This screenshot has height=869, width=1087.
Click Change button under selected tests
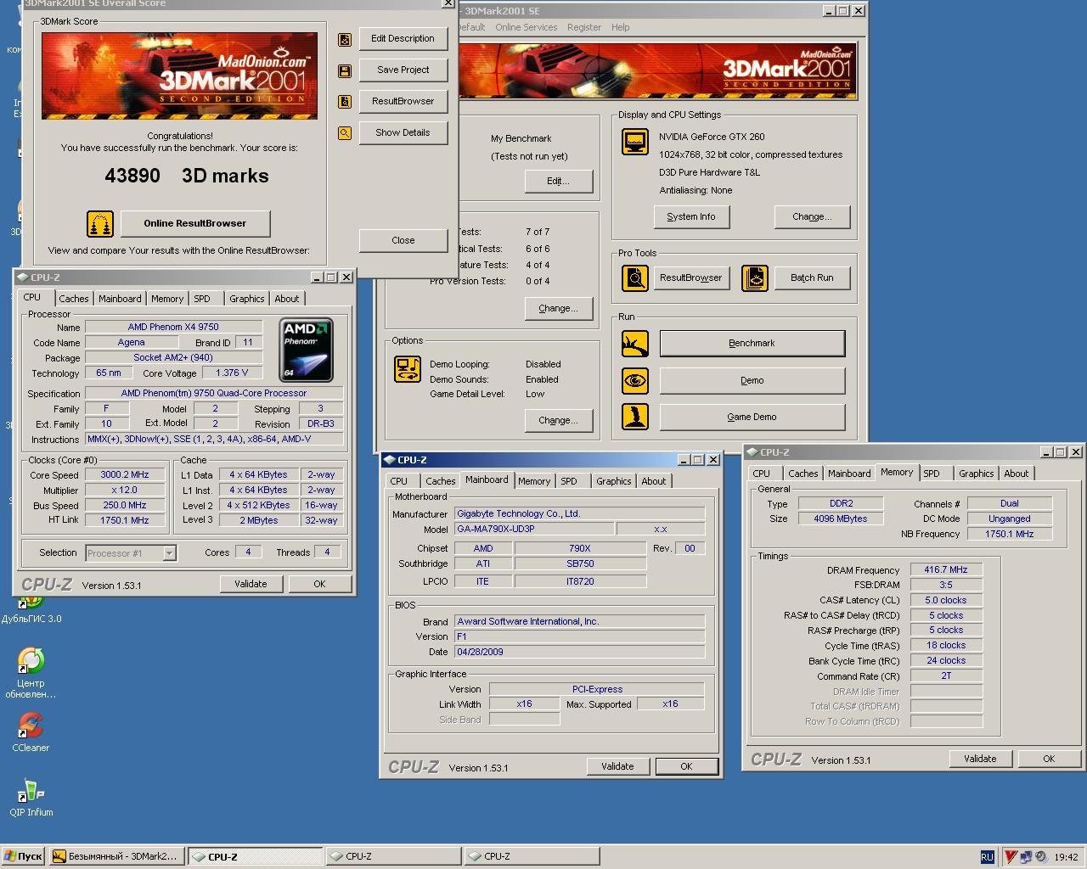[x=558, y=308]
